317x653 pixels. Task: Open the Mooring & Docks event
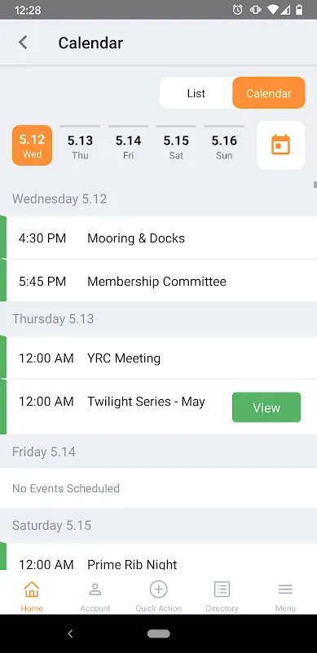coord(158,238)
